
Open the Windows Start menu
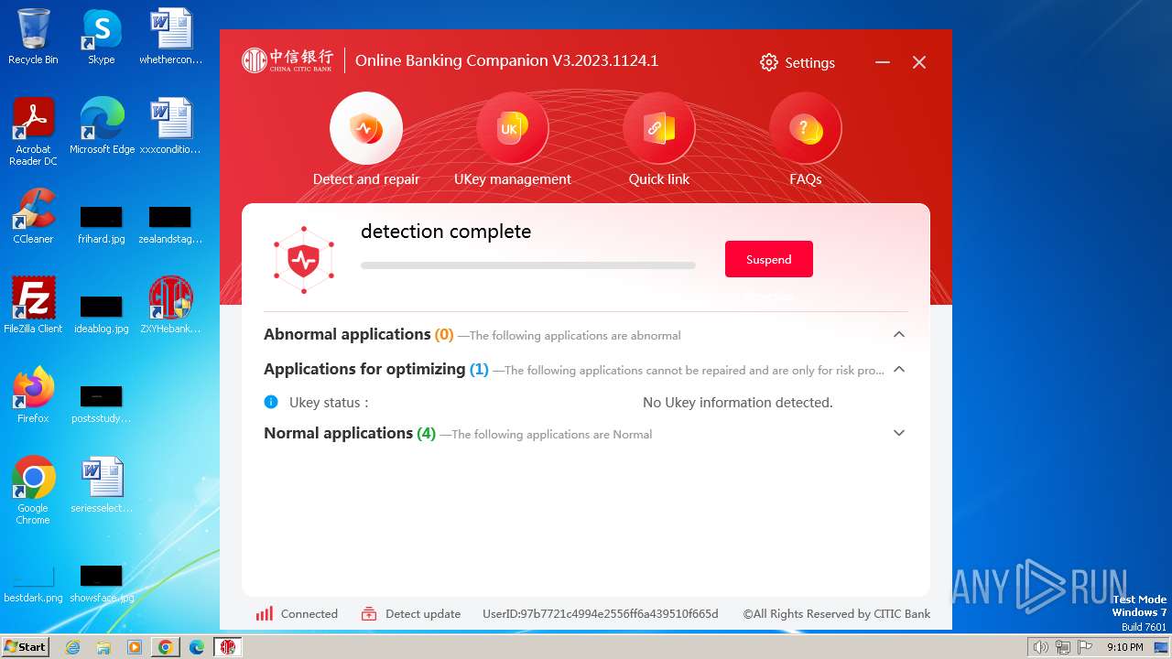click(25, 647)
